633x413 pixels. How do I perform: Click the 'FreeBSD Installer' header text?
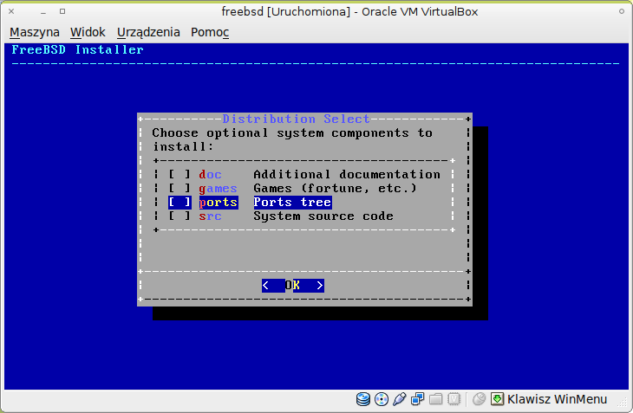click(77, 49)
